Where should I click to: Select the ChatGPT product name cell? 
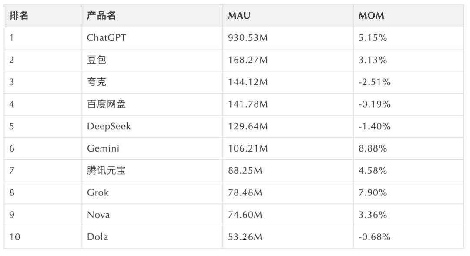pos(107,38)
